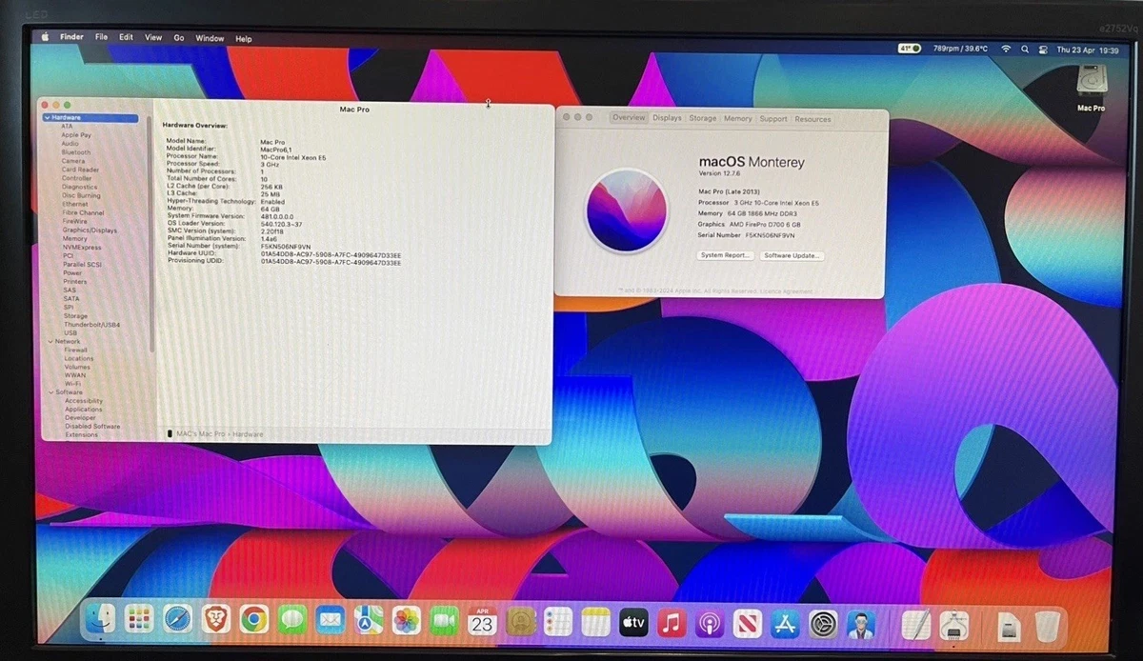
Task: Open the Mac Pro drive on desktop
Action: click(1092, 89)
